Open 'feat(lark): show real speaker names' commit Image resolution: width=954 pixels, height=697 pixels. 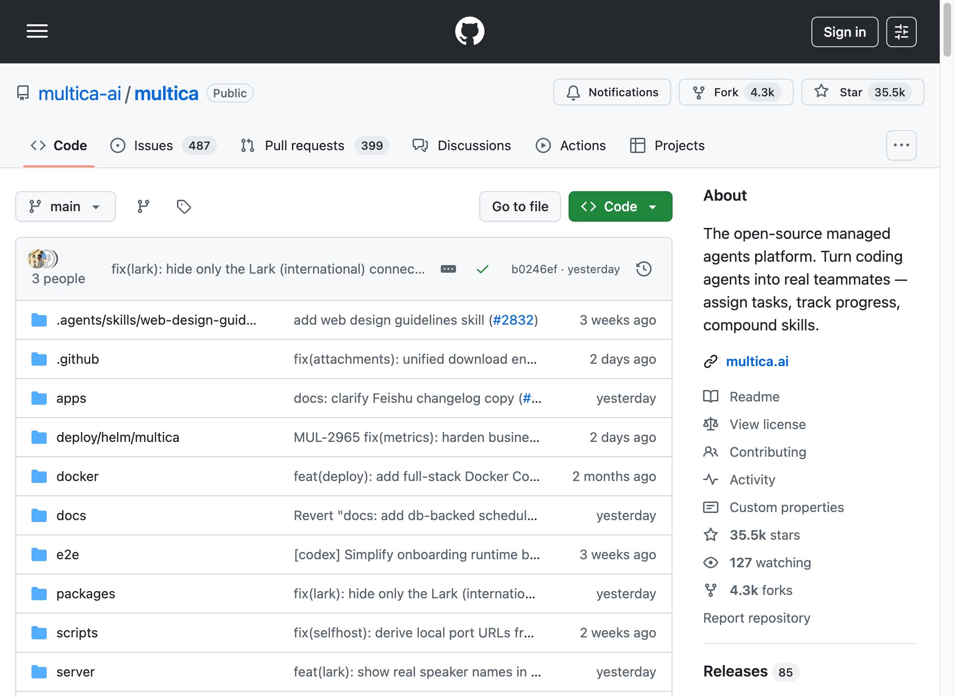click(417, 672)
